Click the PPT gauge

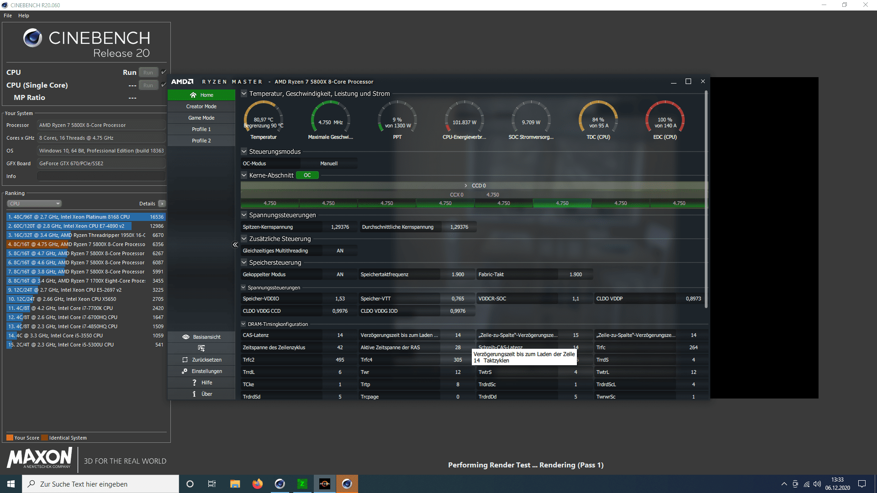tap(397, 120)
